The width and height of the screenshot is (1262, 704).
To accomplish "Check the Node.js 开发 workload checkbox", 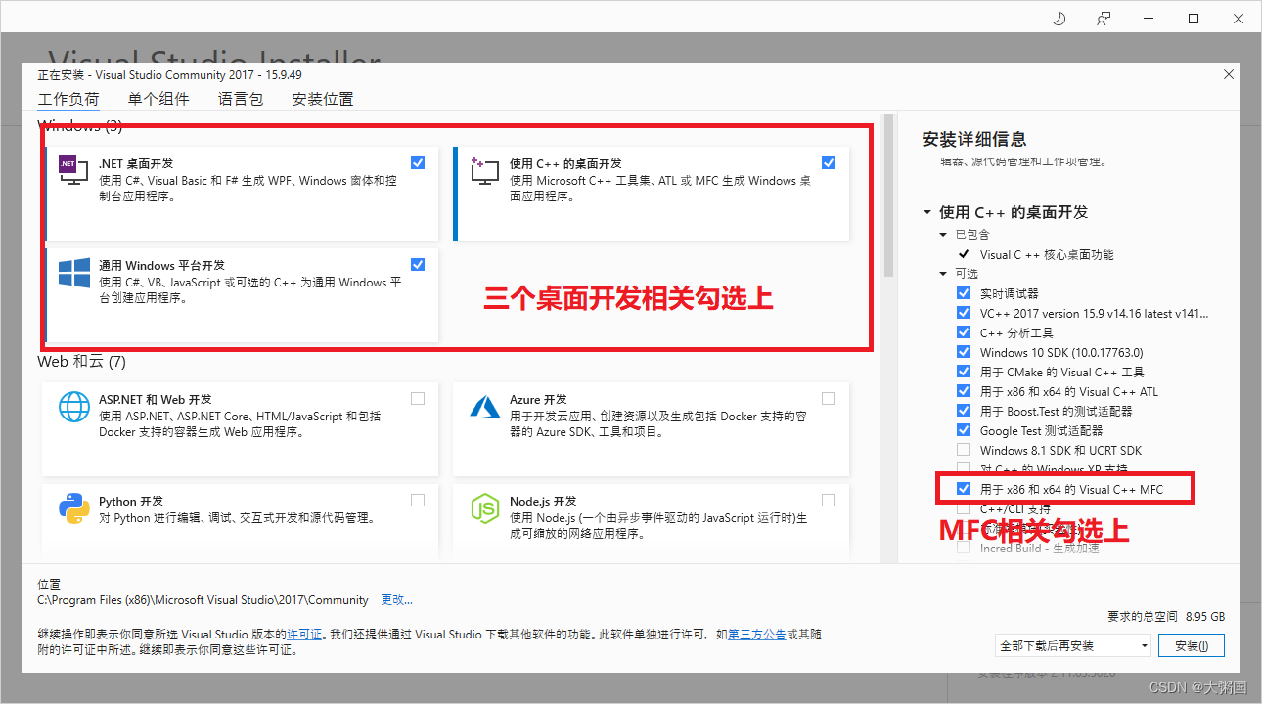I will (829, 500).
